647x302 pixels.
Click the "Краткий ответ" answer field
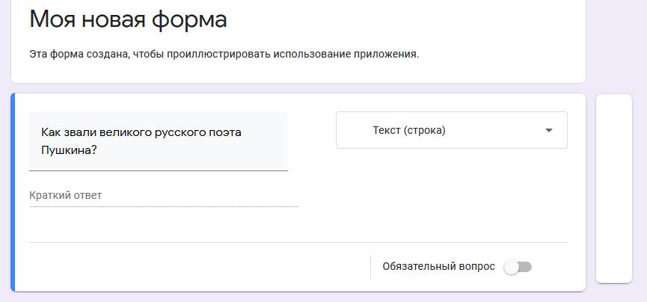coord(163,196)
